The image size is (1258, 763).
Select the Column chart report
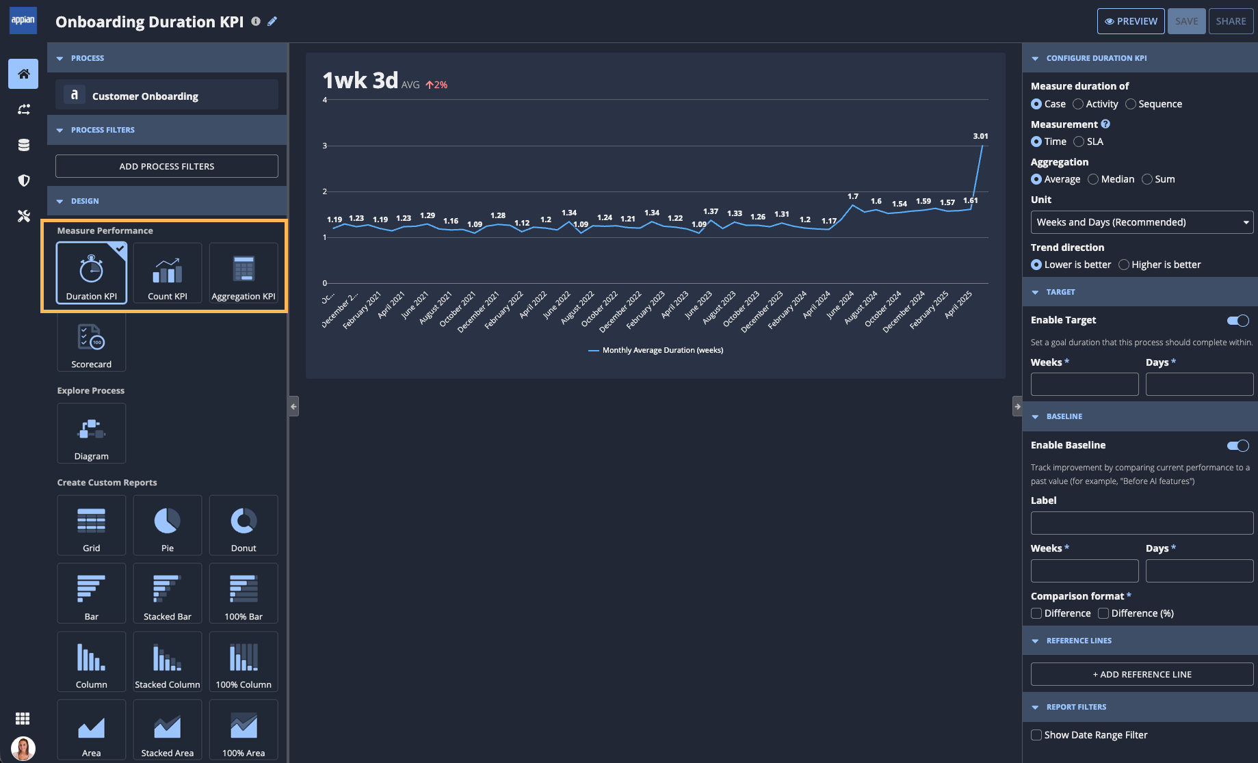pyautogui.click(x=92, y=662)
